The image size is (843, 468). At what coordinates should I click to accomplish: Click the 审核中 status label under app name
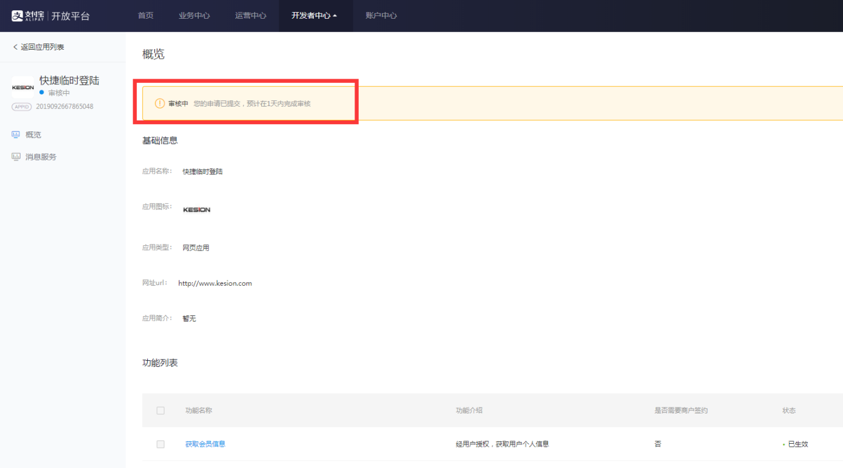59,93
